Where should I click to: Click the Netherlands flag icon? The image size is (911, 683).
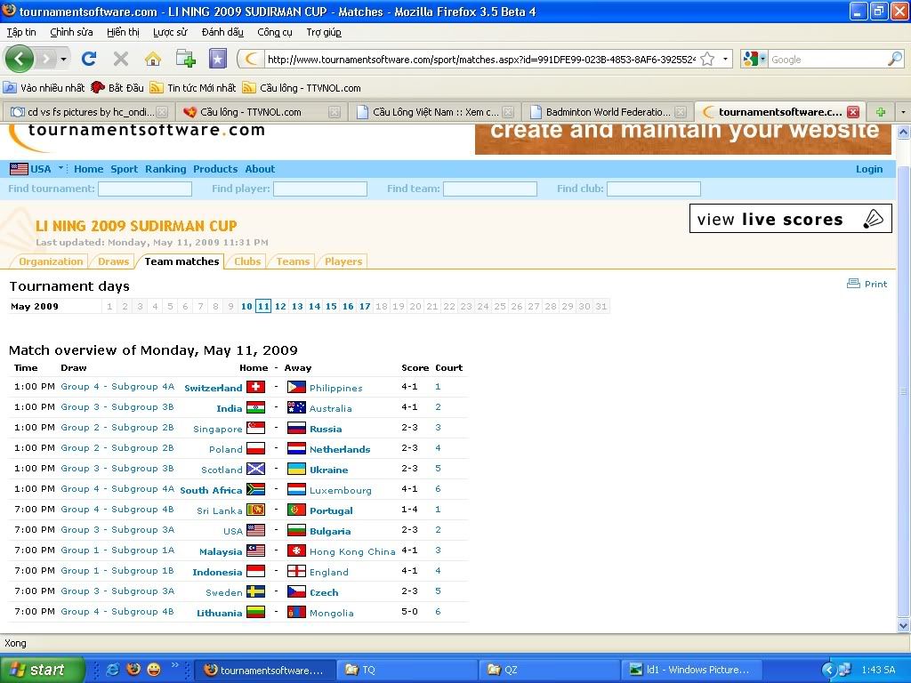point(296,448)
